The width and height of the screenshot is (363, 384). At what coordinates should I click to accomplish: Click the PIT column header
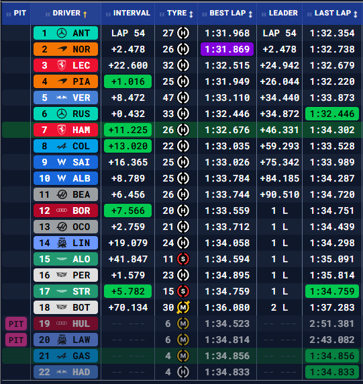tap(16, 13)
